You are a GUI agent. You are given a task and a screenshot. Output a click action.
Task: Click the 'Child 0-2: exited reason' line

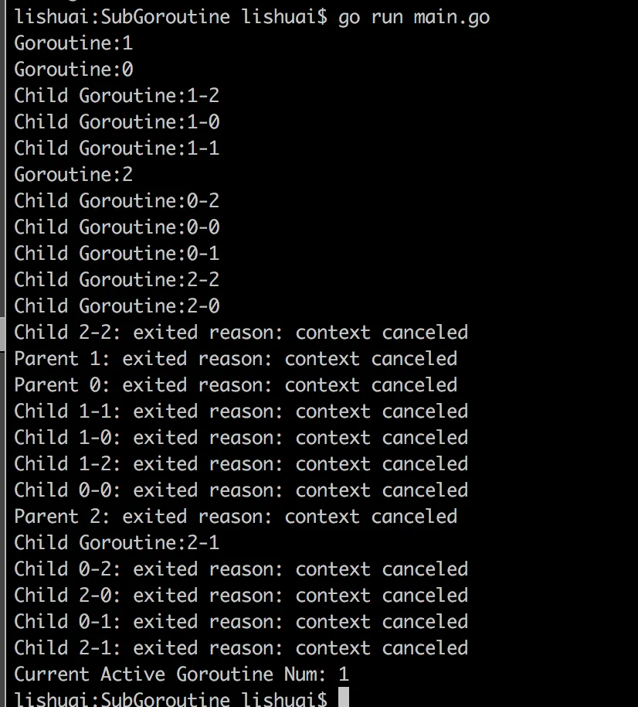(x=241, y=569)
